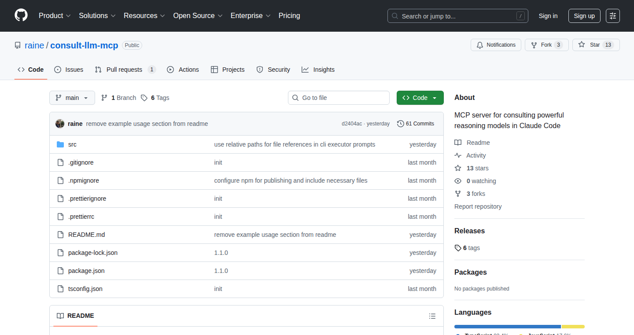Click the tsconfig.json file icon
The height and width of the screenshot is (335, 634).
[x=60, y=289]
